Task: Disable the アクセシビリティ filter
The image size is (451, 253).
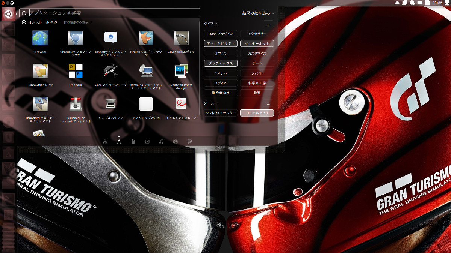Action: [x=221, y=43]
